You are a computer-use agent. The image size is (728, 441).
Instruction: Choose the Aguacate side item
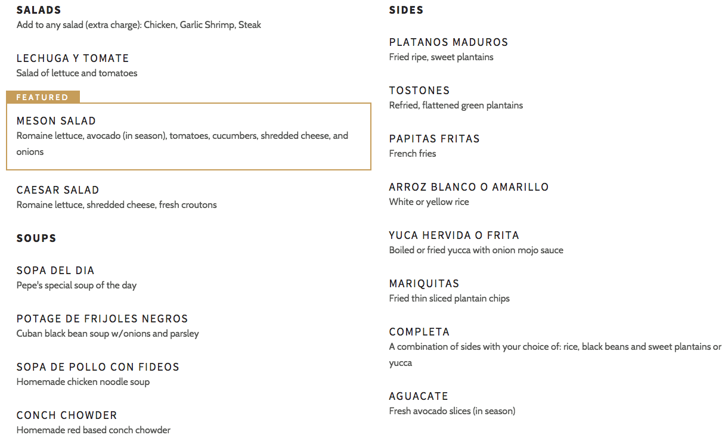[419, 396]
